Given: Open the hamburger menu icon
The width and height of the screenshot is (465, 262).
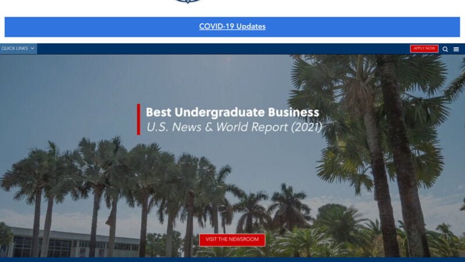Looking at the screenshot, I should [x=456, y=49].
